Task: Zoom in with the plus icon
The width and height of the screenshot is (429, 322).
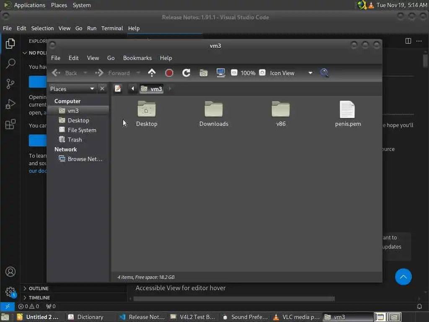Action: pos(262,73)
